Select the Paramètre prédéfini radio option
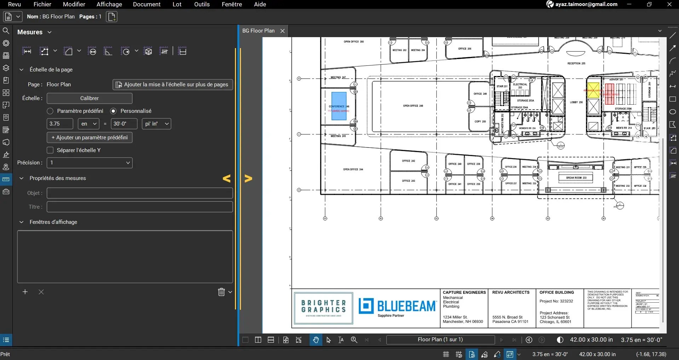 tap(50, 111)
